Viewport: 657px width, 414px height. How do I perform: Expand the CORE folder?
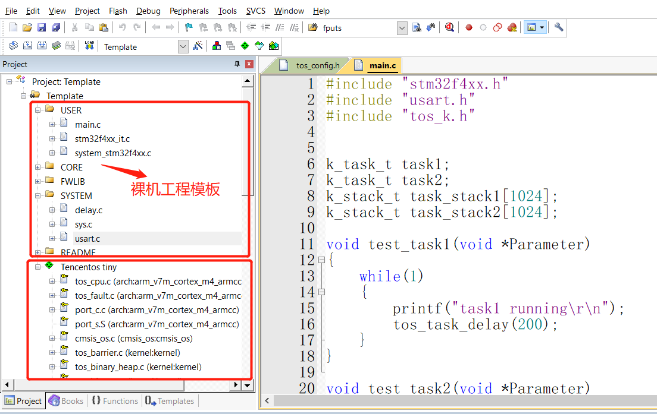tap(37, 168)
